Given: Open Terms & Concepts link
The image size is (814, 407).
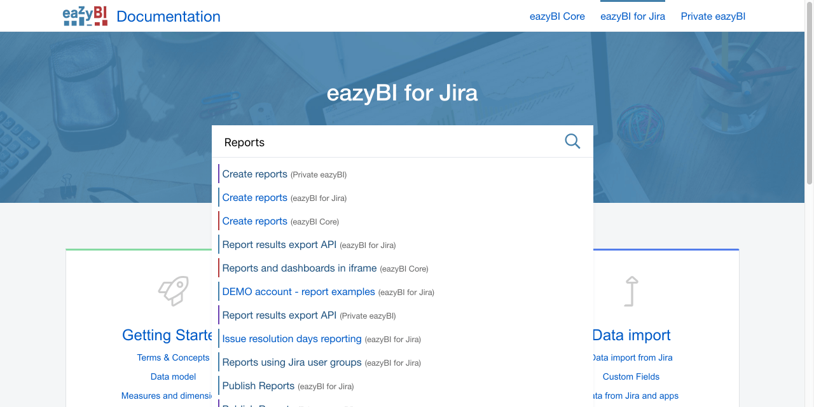Looking at the screenshot, I should (173, 357).
